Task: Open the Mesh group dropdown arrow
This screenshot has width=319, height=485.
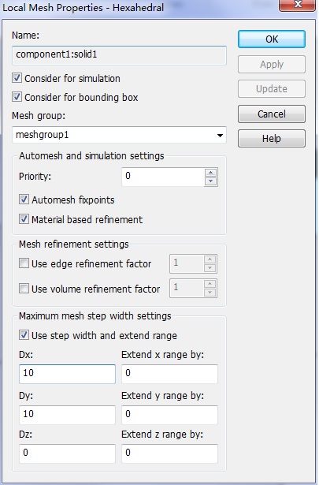Action: point(220,135)
